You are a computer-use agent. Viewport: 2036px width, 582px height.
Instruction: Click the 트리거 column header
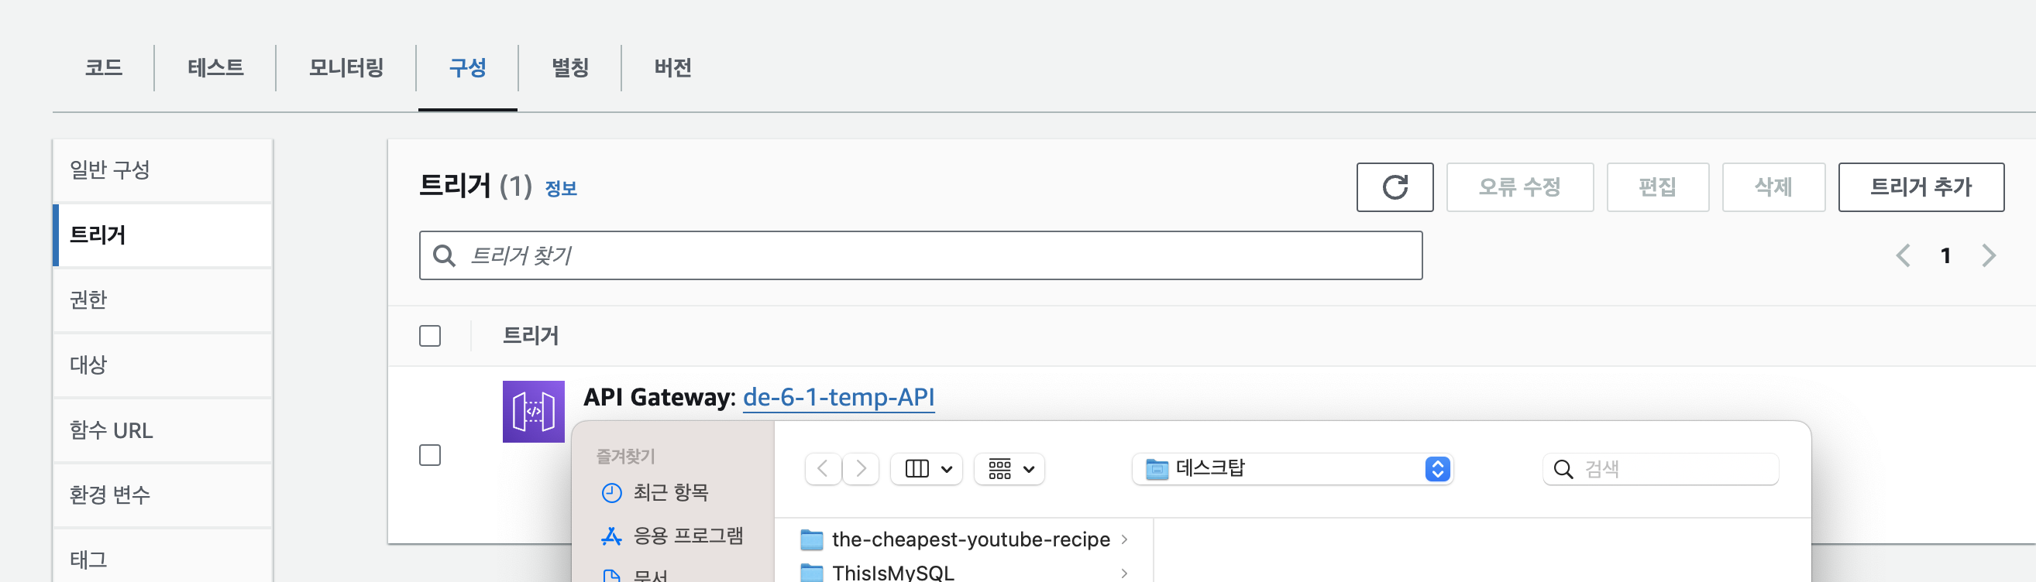(531, 337)
